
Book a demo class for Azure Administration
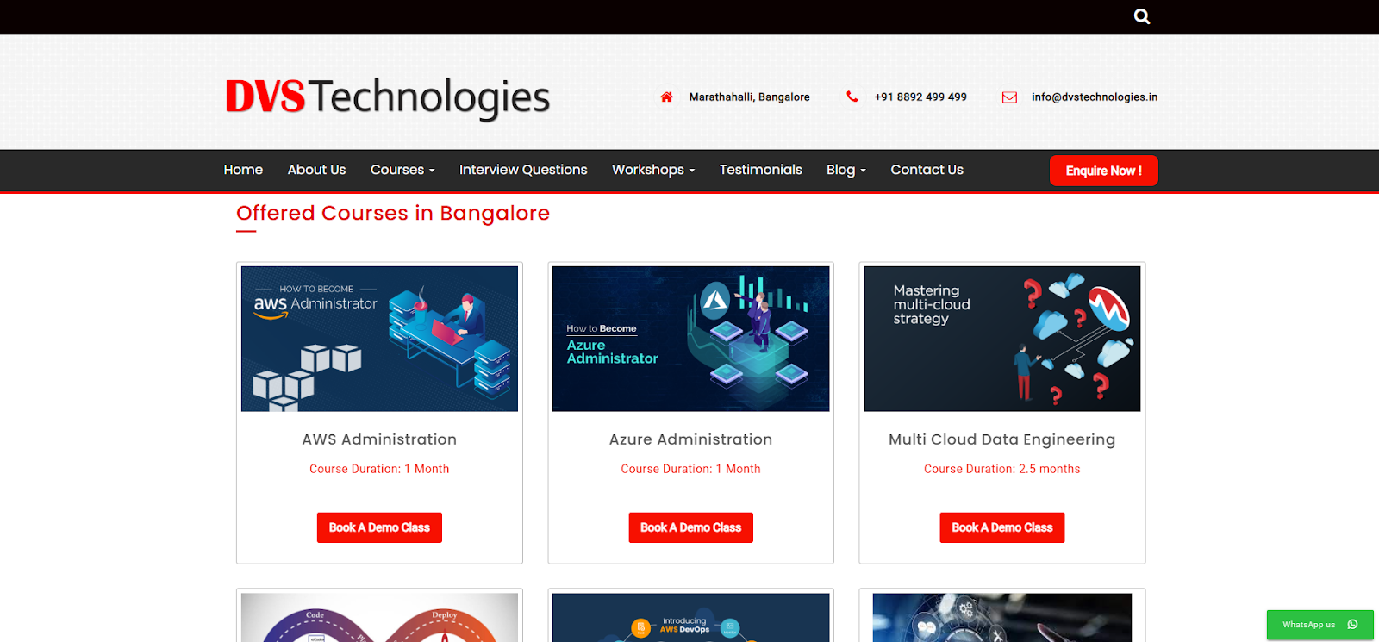[x=690, y=527]
